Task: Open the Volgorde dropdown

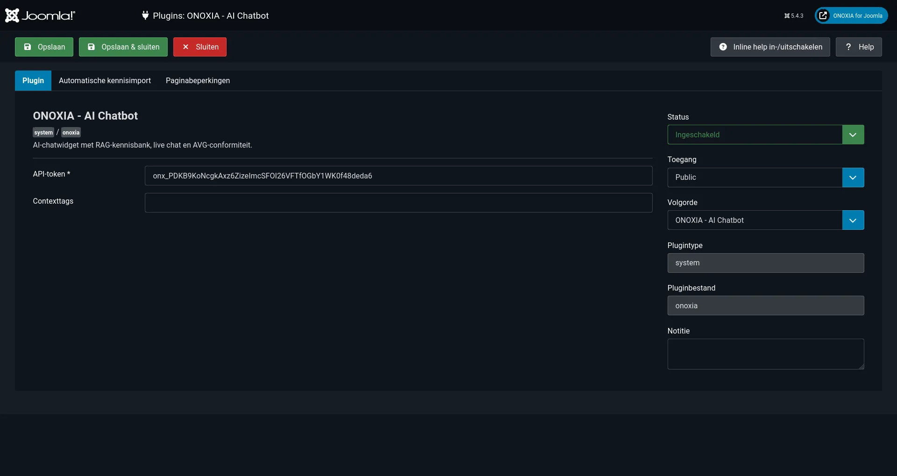Action: [x=766, y=220]
